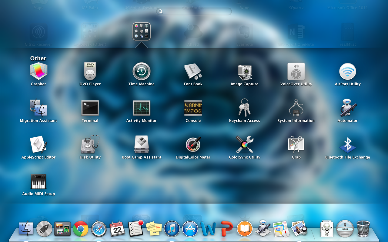Open VoiceOver Utility
This screenshot has width=388, height=242.
[x=296, y=71]
